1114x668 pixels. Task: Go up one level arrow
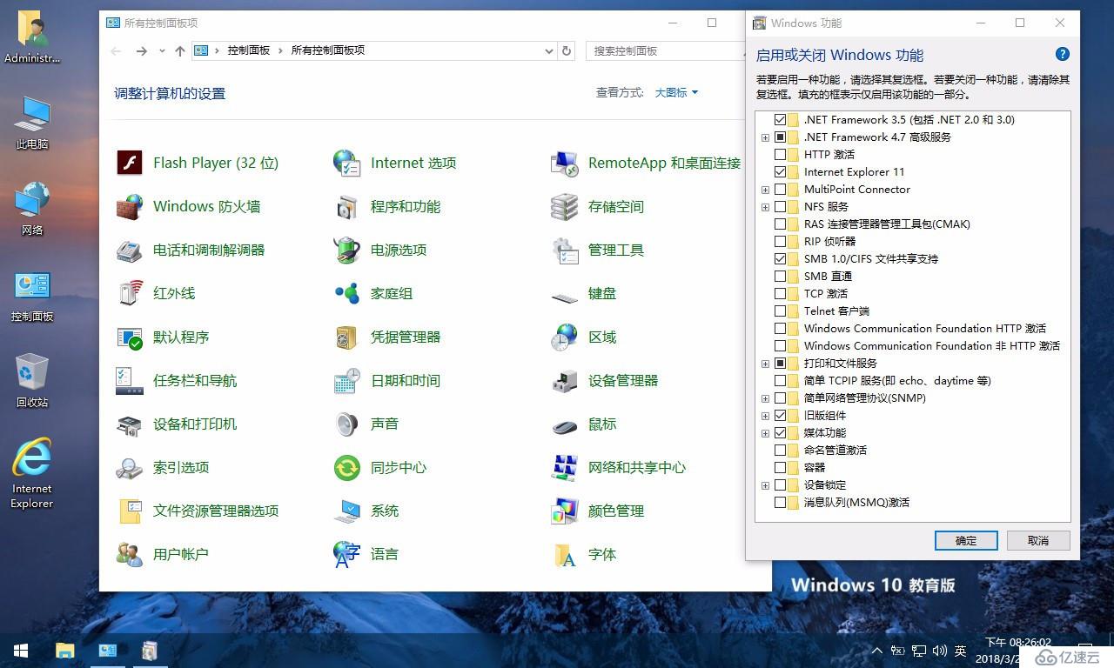180,51
